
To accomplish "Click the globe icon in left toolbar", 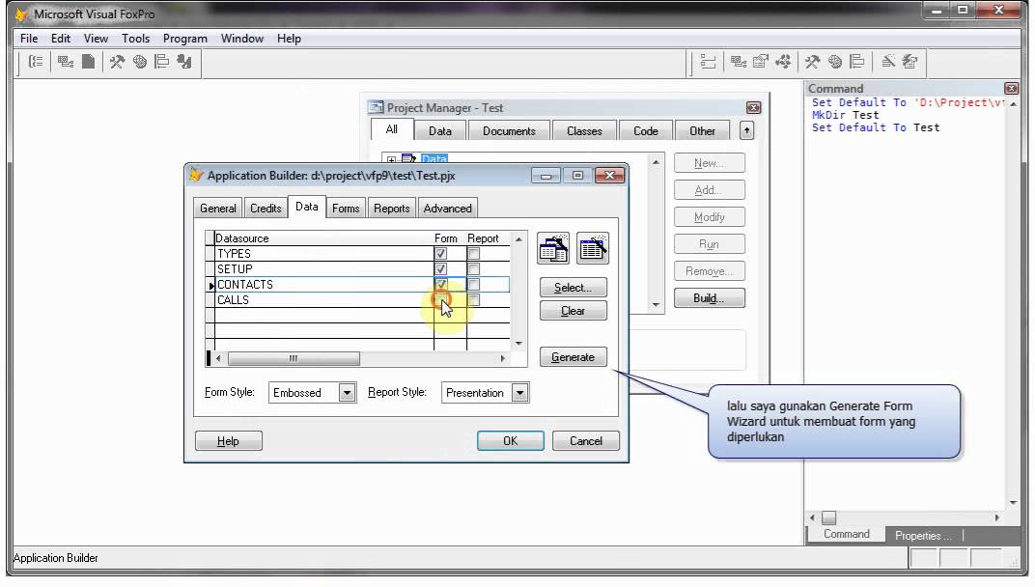I will [x=140, y=62].
